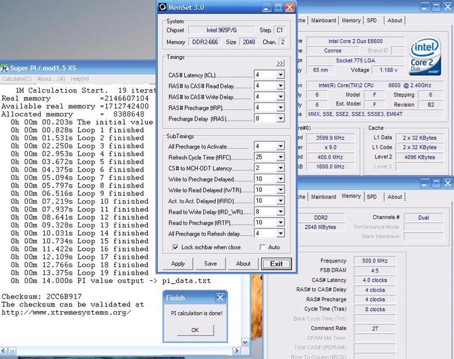Click the Size field 2048
The width and height of the screenshot is (454, 359).
point(249,42)
